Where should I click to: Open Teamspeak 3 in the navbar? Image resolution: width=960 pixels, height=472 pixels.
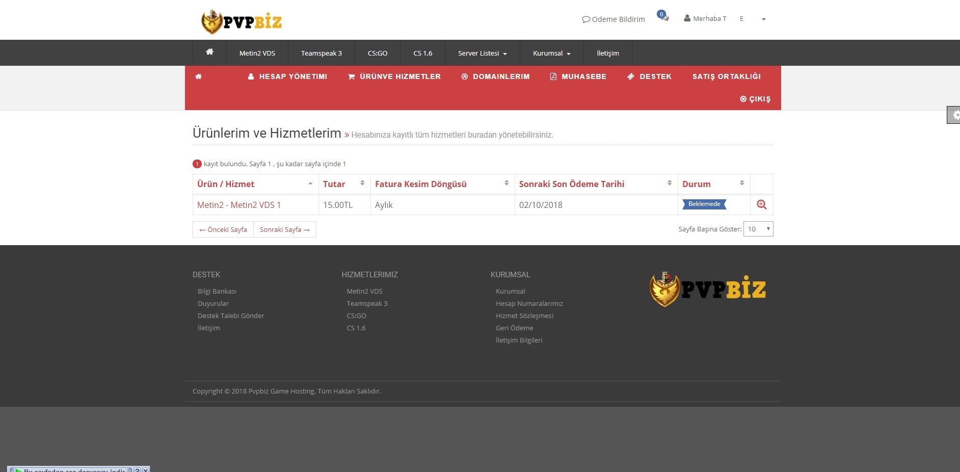click(322, 53)
